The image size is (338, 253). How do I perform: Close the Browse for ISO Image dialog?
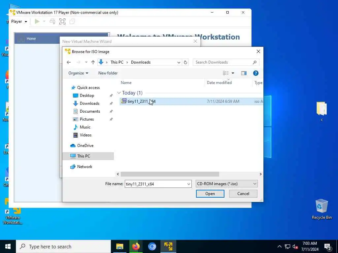[258, 52]
